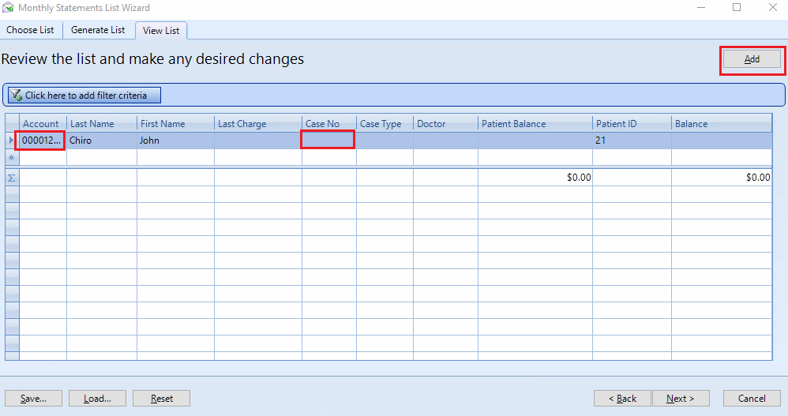788x416 pixels.
Task: Click the sigma summary row icon
Action: coord(12,178)
